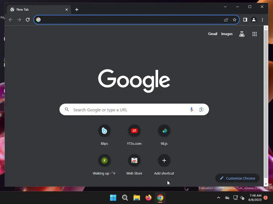Viewport: 273px width, 204px height.
Task: Reload the page with the refresh icon
Action: pyautogui.click(x=28, y=20)
